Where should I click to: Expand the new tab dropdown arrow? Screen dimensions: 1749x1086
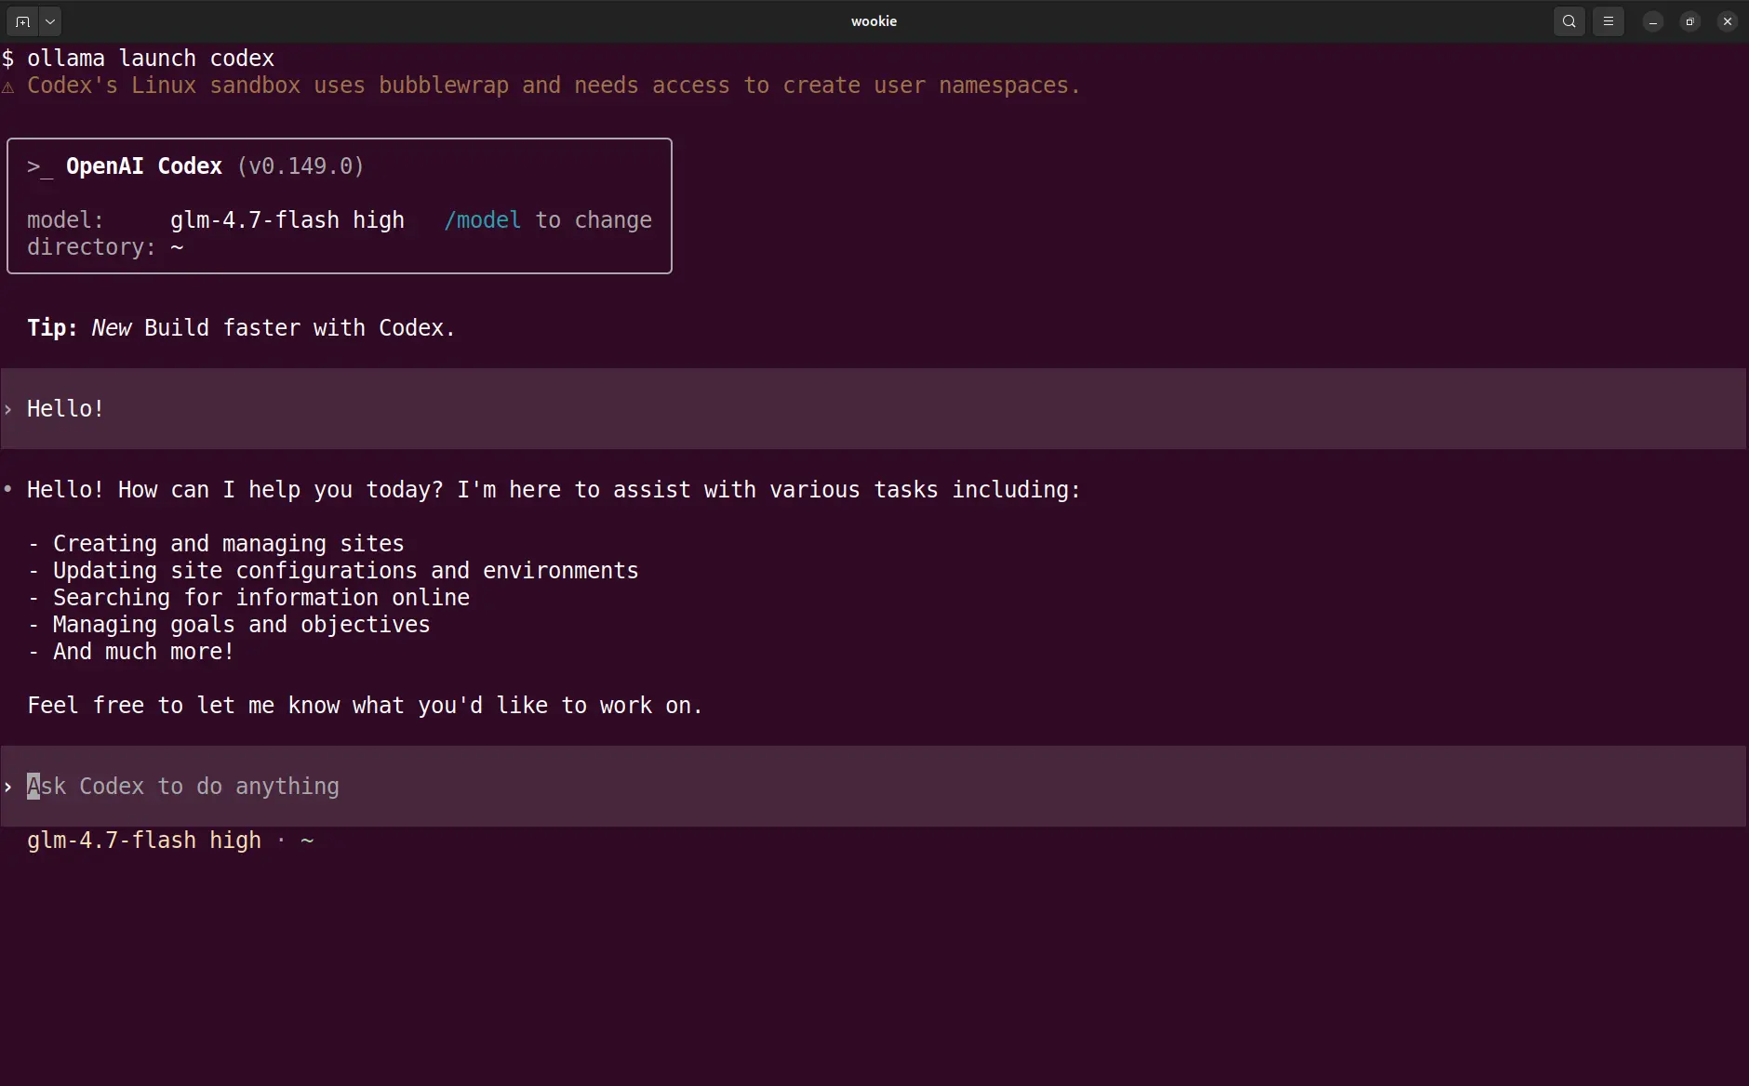[x=50, y=20]
